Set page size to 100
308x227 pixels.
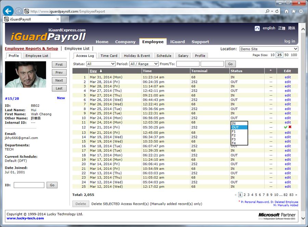[294, 55]
